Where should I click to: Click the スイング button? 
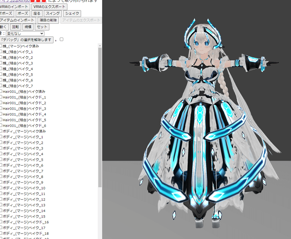53,13
